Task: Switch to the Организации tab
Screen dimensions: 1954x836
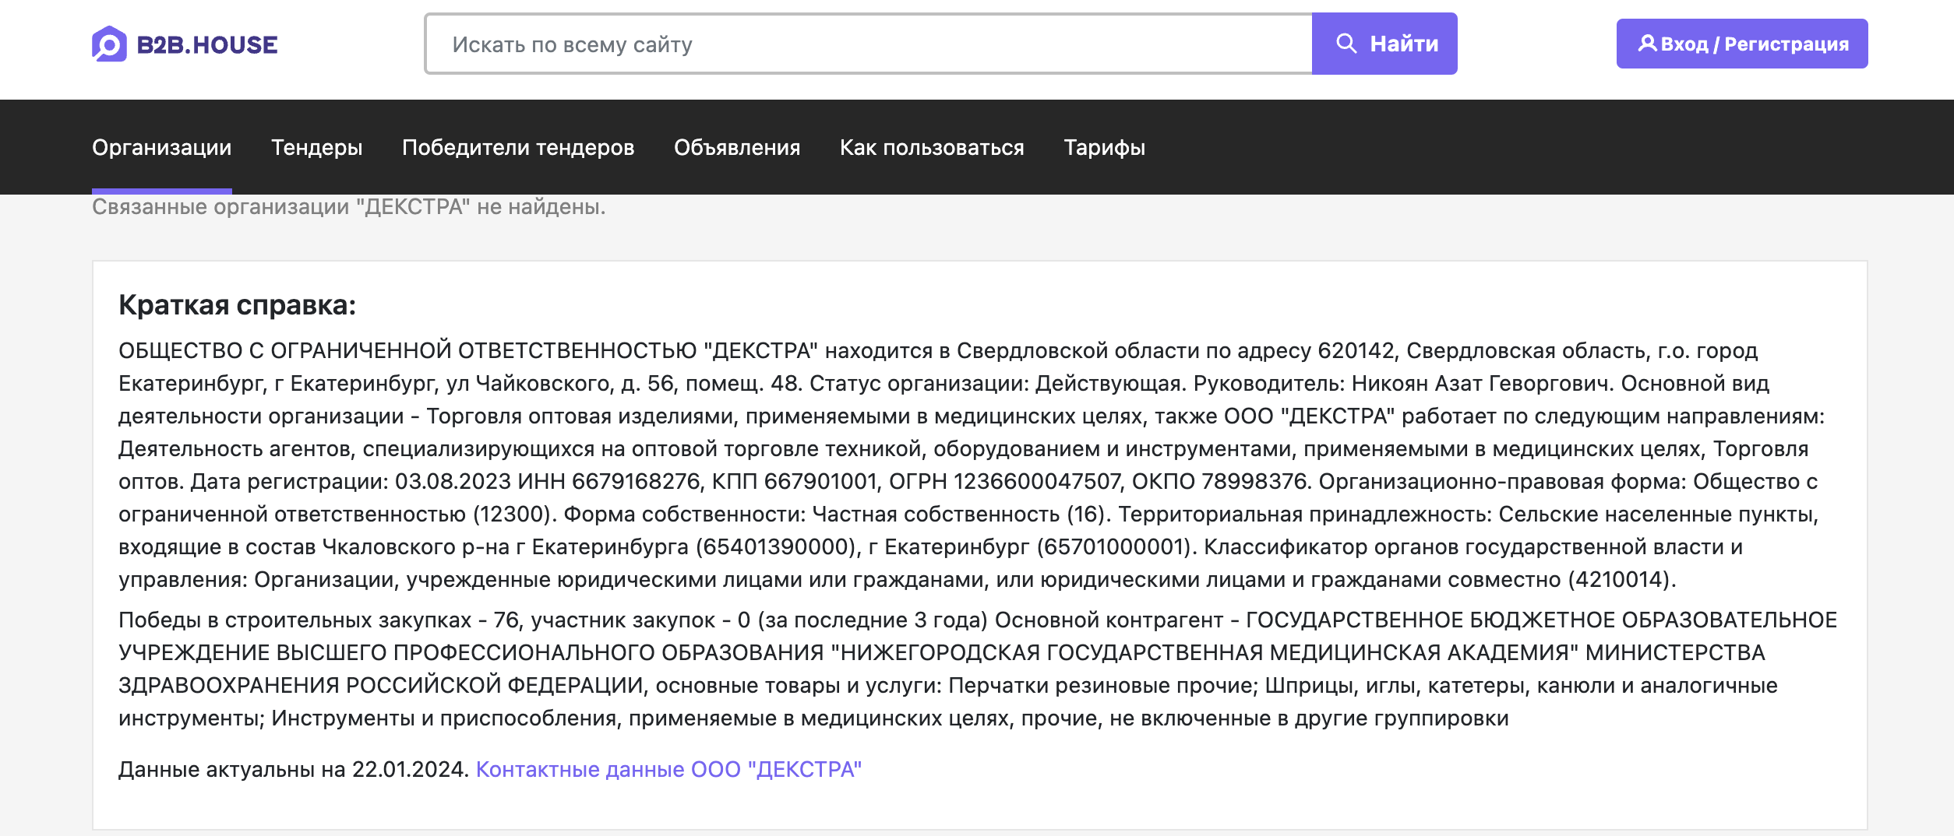Action: tap(161, 147)
